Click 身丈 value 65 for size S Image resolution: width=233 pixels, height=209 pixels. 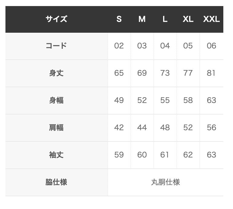pyautogui.click(x=119, y=73)
